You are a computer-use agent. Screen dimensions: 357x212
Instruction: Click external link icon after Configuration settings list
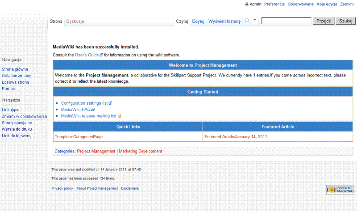click(110, 103)
